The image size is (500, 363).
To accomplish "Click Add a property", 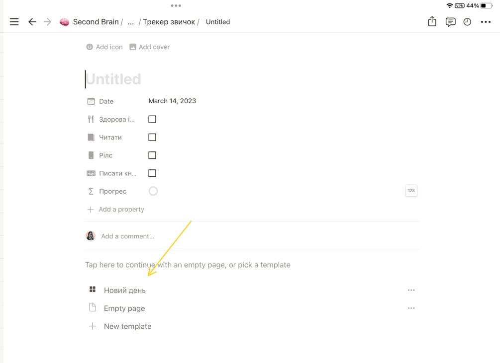I will pyautogui.click(x=121, y=210).
